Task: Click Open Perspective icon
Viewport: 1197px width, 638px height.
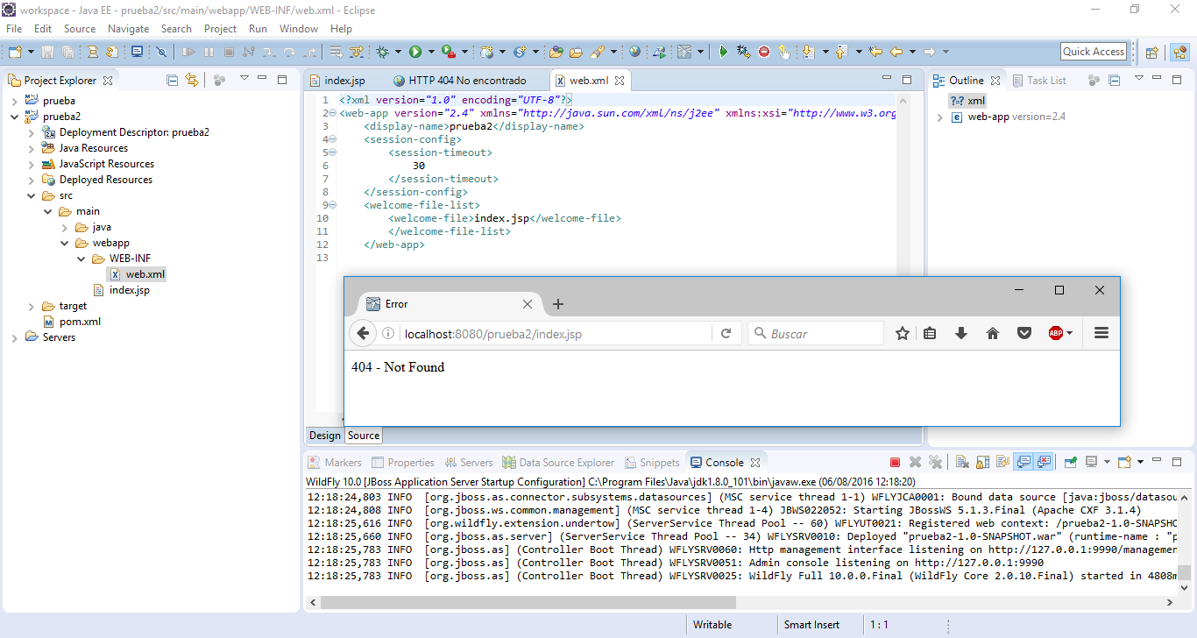Action: 1152,52
